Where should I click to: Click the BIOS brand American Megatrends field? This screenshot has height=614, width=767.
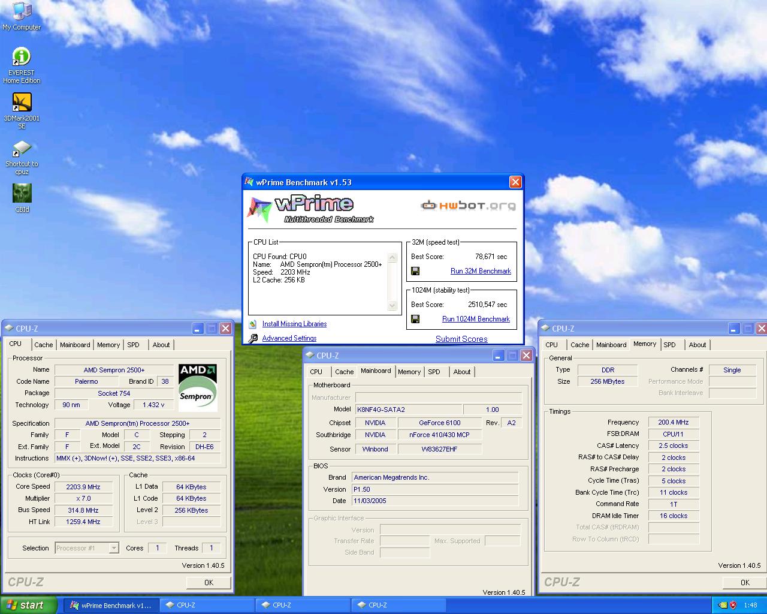pos(435,477)
